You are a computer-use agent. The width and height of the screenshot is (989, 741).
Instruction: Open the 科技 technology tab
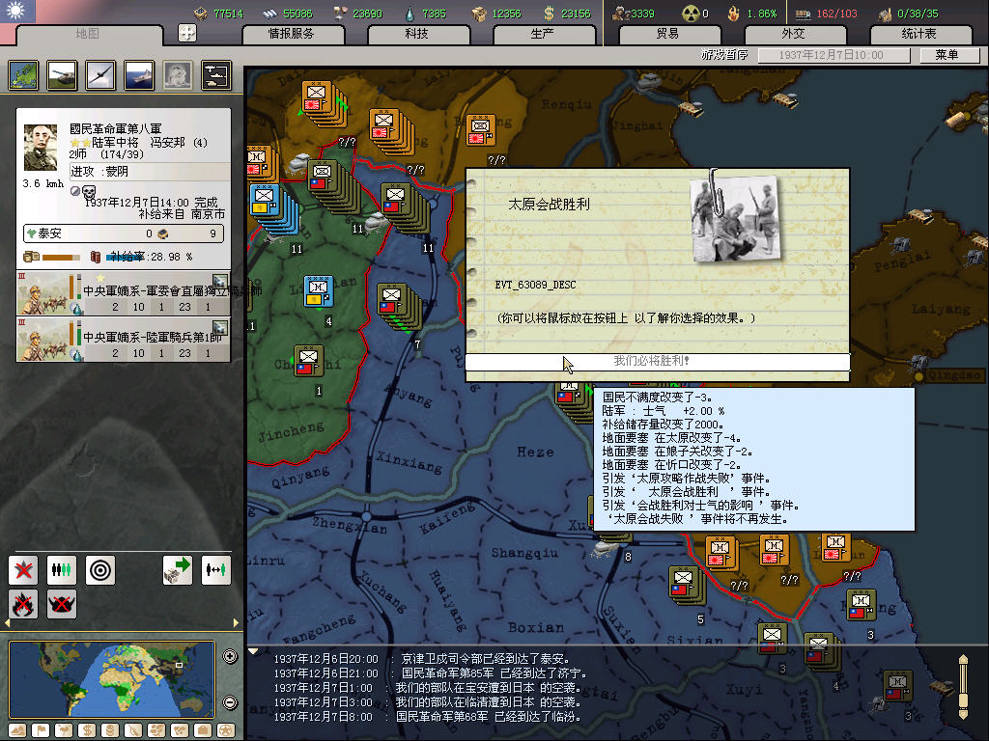[417, 34]
